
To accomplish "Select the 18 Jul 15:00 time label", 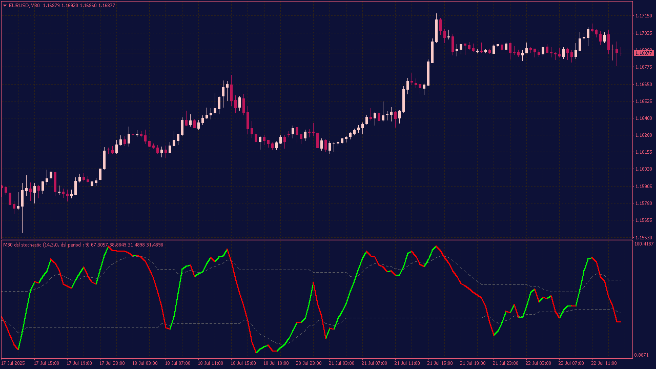I will click(243, 363).
